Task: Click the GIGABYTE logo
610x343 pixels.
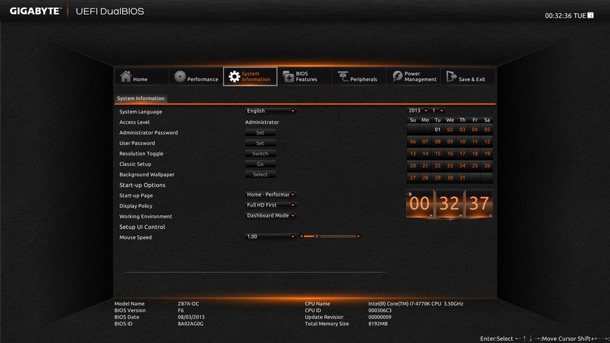Action: click(35, 11)
